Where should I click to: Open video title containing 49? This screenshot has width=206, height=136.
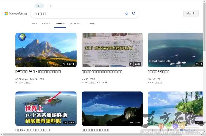pos(158,72)
